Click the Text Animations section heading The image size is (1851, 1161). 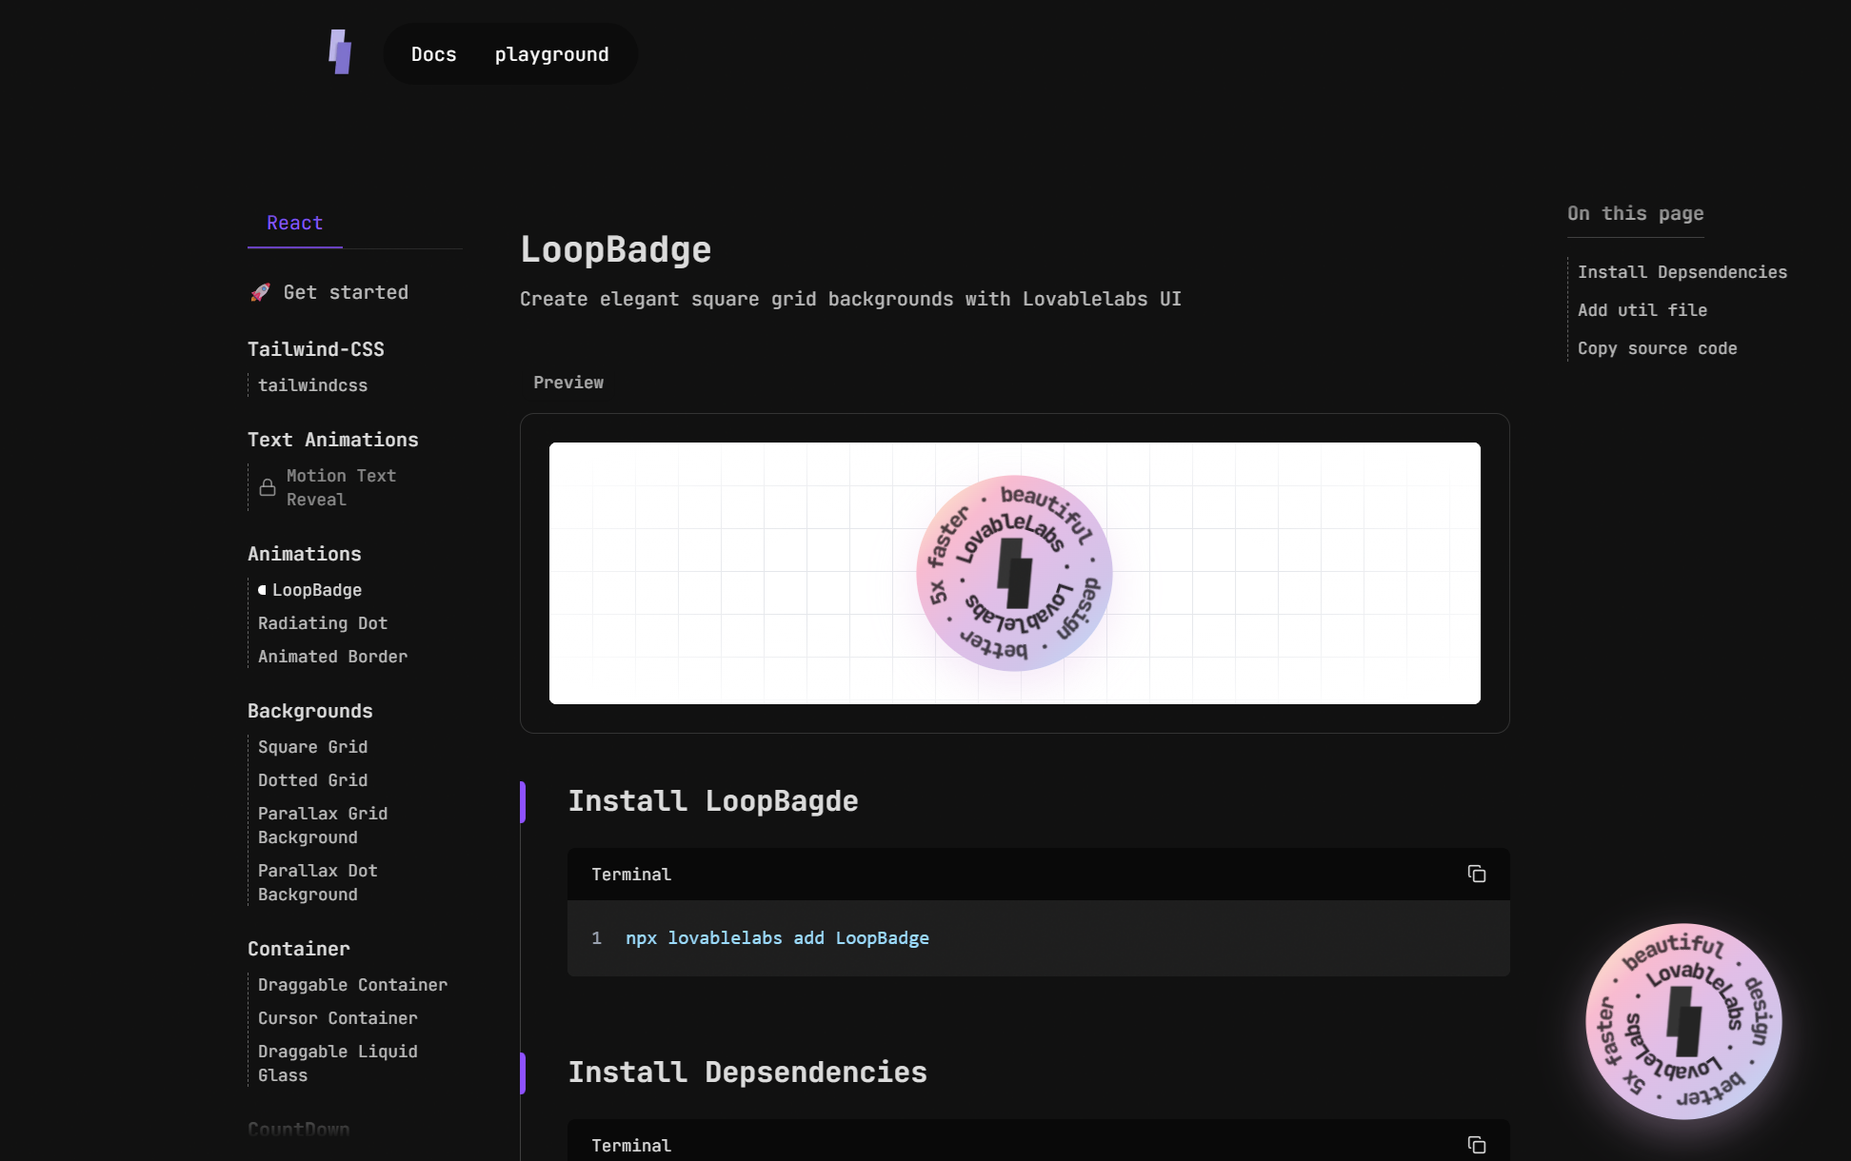(x=333, y=440)
